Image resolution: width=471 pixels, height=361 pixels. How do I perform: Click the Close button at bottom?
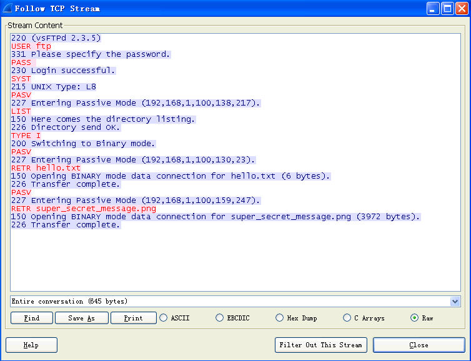419,345
